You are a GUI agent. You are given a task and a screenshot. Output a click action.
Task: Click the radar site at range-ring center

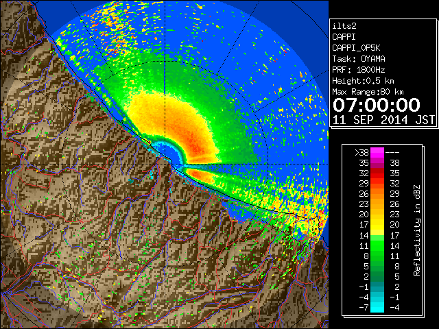point(165,164)
